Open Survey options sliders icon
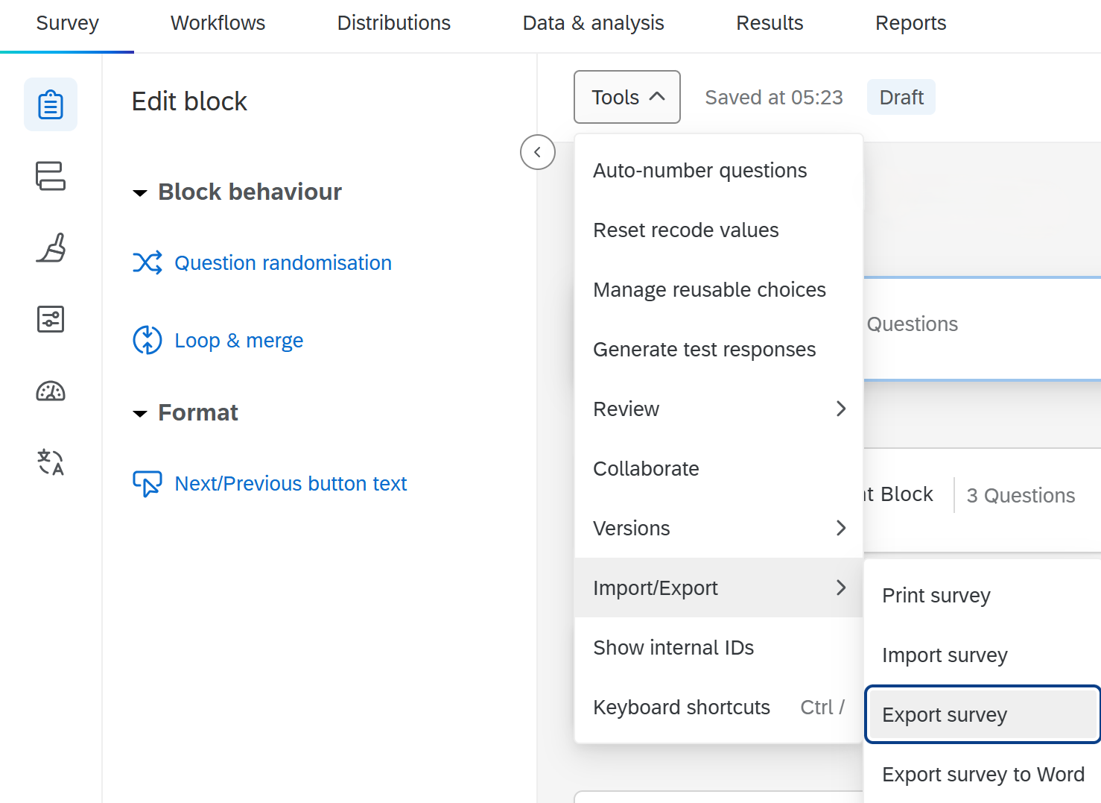This screenshot has width=1101, height=803. 51,319
